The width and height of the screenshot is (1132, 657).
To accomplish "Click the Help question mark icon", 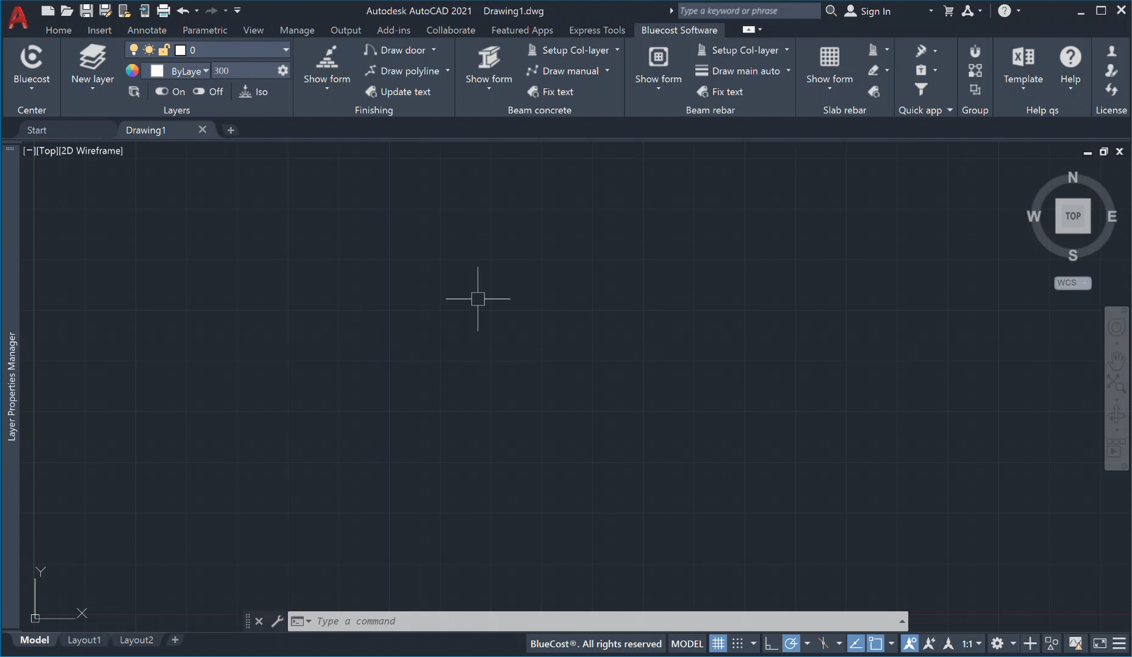I will (1070, 58).
